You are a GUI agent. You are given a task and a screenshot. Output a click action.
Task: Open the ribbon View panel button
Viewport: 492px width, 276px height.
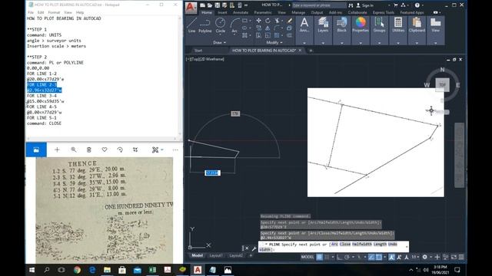pyautogui.click(x=435, y=25)
